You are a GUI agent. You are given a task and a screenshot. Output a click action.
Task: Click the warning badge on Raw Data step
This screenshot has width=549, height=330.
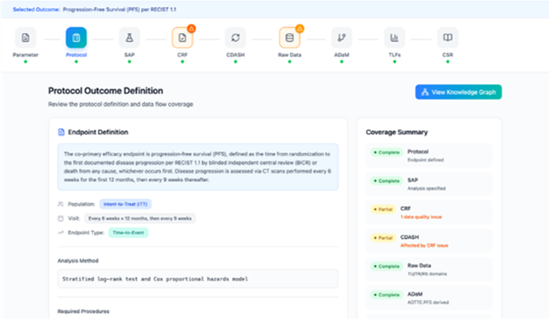pyautogui.click(x=299, y=28)
